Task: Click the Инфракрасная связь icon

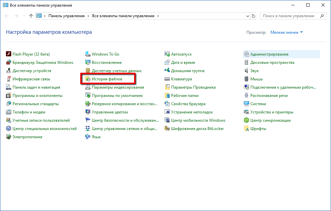Action: [x=9, y=79]
